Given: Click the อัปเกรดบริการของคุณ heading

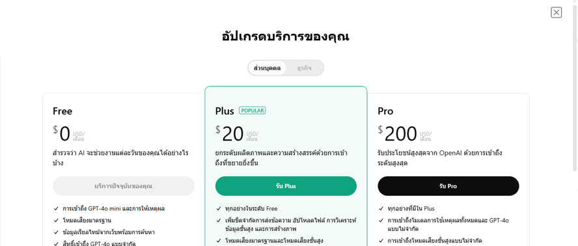Looking at the screenshot, I should coord(285,37).
